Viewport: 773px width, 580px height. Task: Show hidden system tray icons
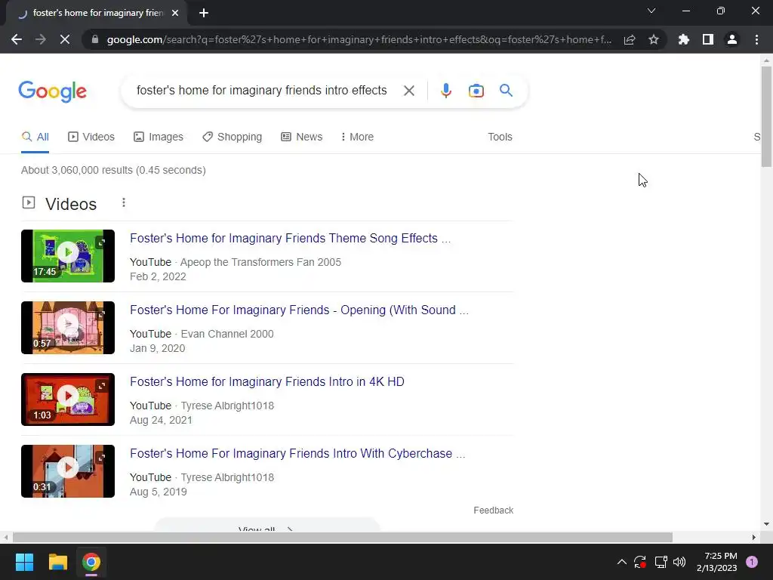(x=622, y=562)
